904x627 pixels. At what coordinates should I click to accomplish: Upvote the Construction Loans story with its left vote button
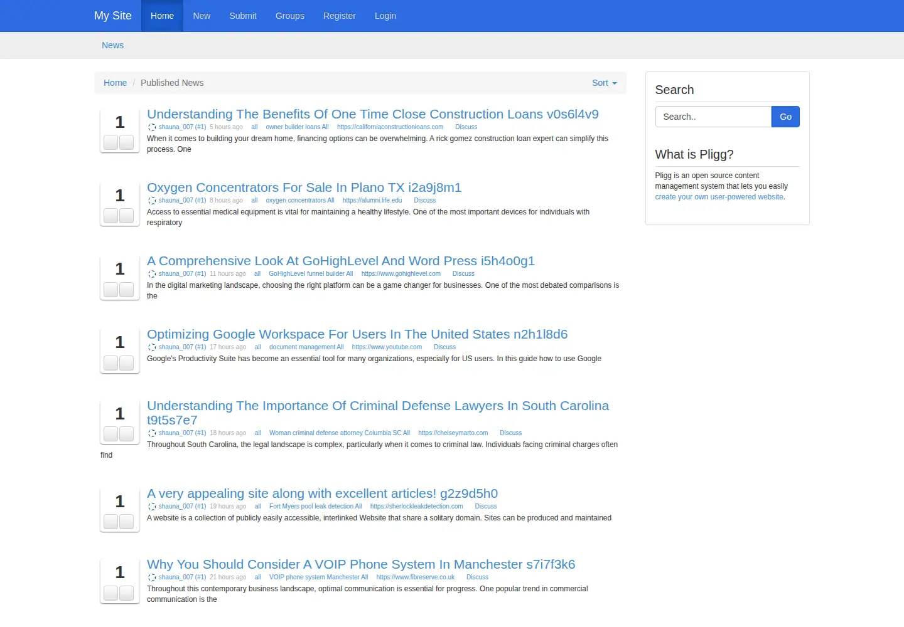[111, 142]
